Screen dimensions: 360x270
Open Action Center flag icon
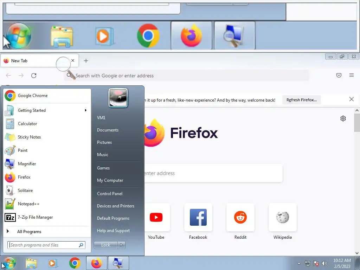click(316, 263)
